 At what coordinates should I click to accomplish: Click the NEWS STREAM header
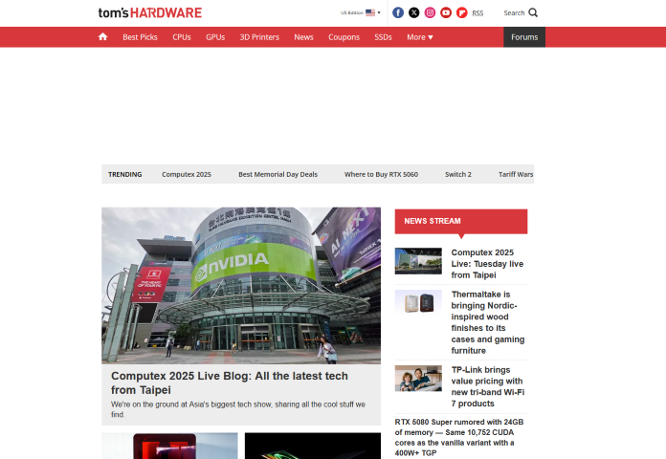coord(461,221)
